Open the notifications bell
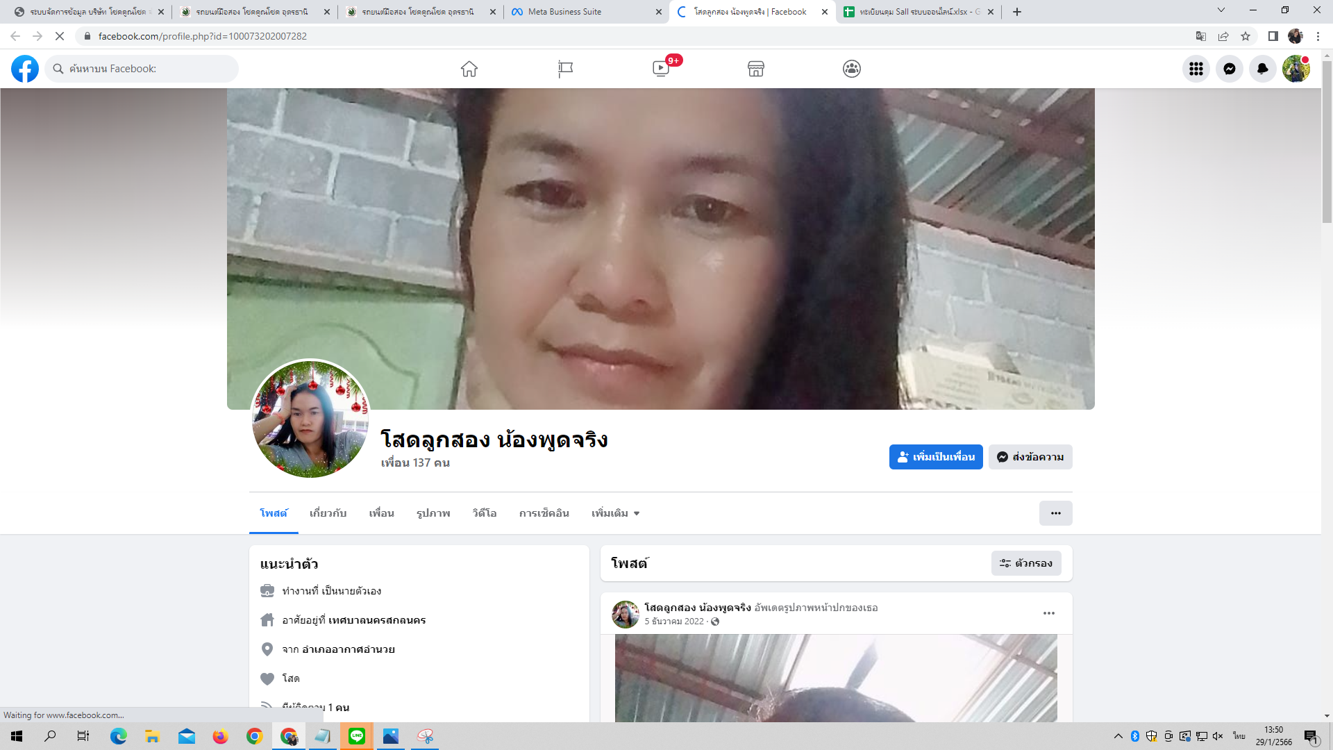This screenshot has height=750, width=1333. point(1262,69)
